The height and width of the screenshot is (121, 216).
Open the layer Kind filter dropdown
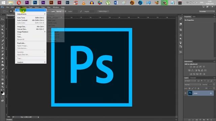point(190,81)
